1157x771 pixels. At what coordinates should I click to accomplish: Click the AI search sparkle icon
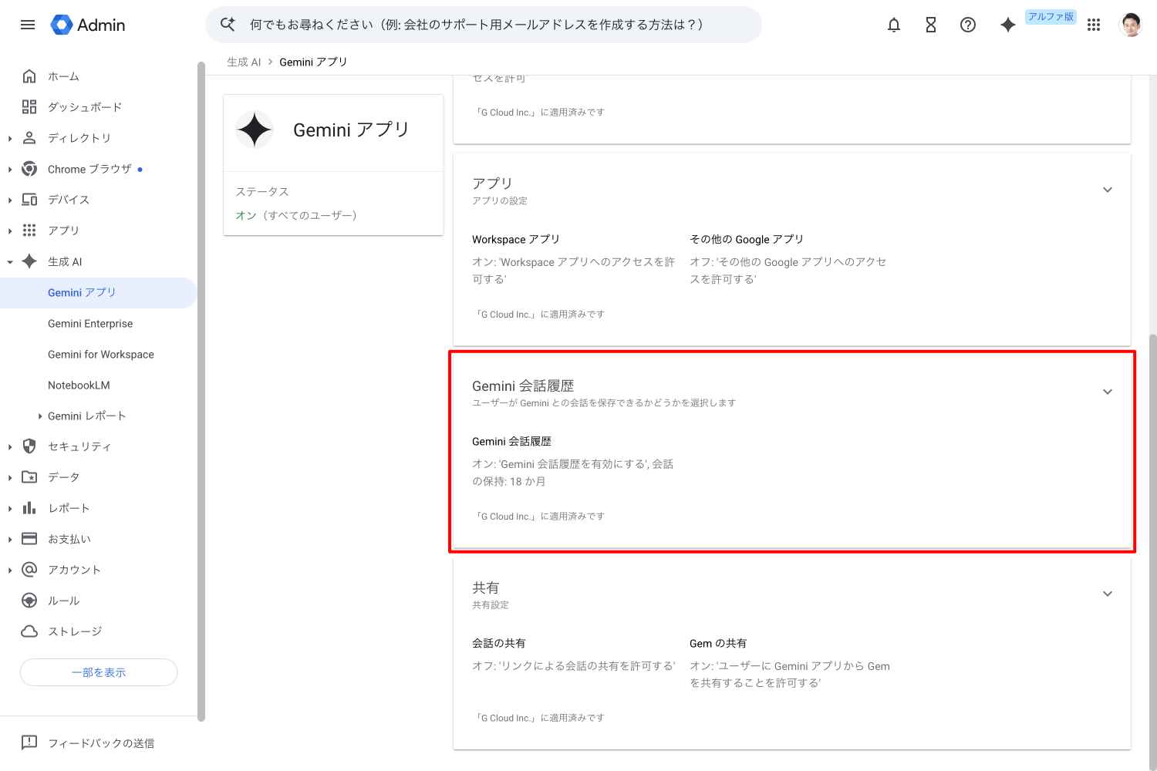228,25
